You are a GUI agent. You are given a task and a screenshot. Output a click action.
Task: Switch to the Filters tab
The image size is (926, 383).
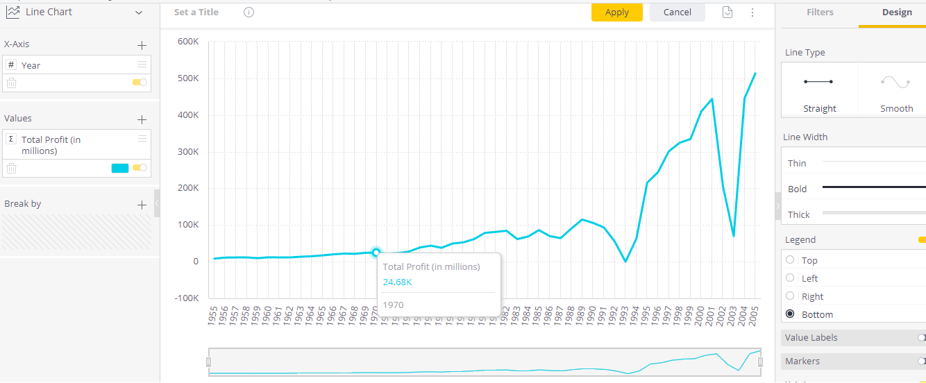click(x=820, y=12)
